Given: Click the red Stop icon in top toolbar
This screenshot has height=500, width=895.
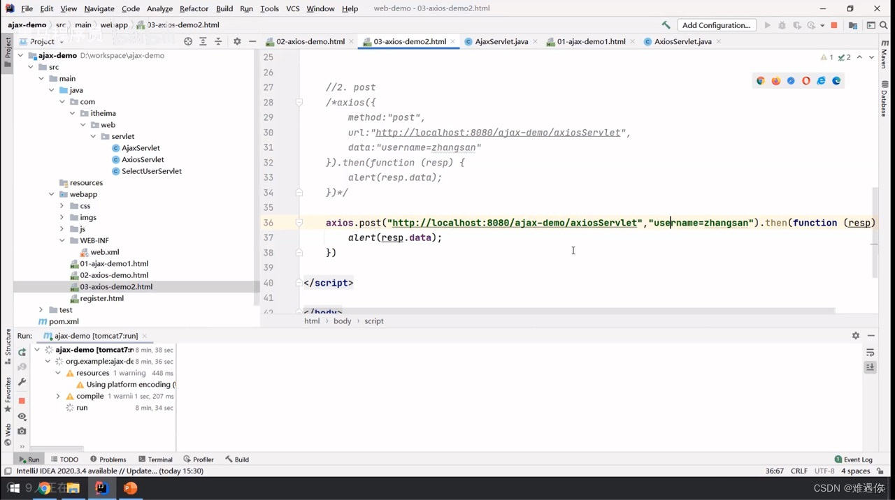Looking at the screenshot, I should (834, 25).
